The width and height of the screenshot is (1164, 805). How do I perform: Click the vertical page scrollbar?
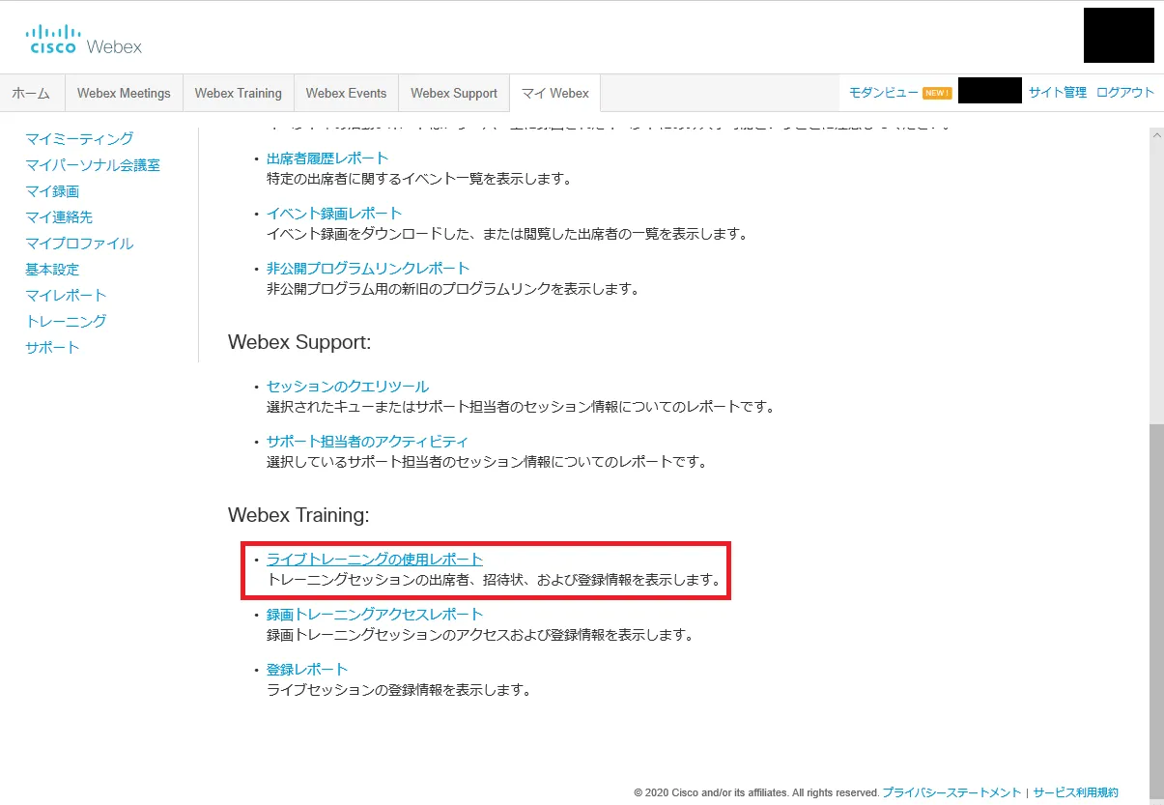click(1155, 580)
